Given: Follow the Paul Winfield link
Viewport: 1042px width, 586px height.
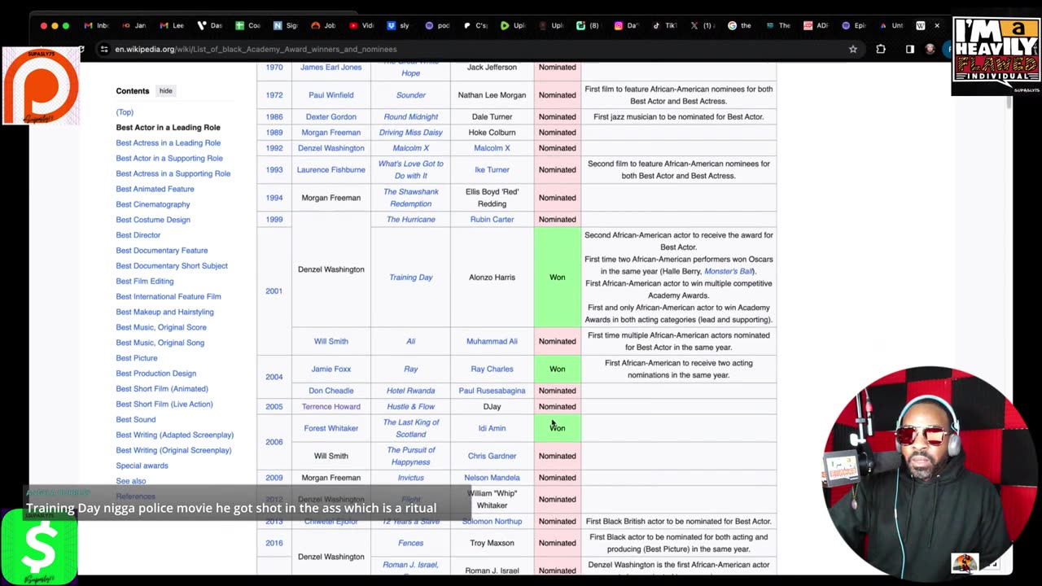Looking at the screenshot, I should tap(331, 95).
